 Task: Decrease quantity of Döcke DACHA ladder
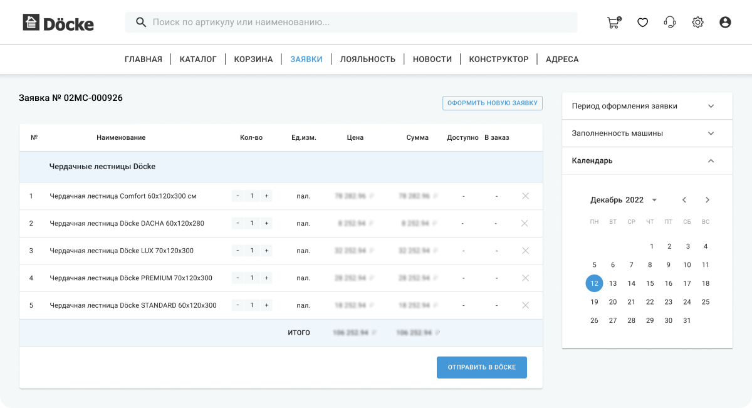click(238, 223)
